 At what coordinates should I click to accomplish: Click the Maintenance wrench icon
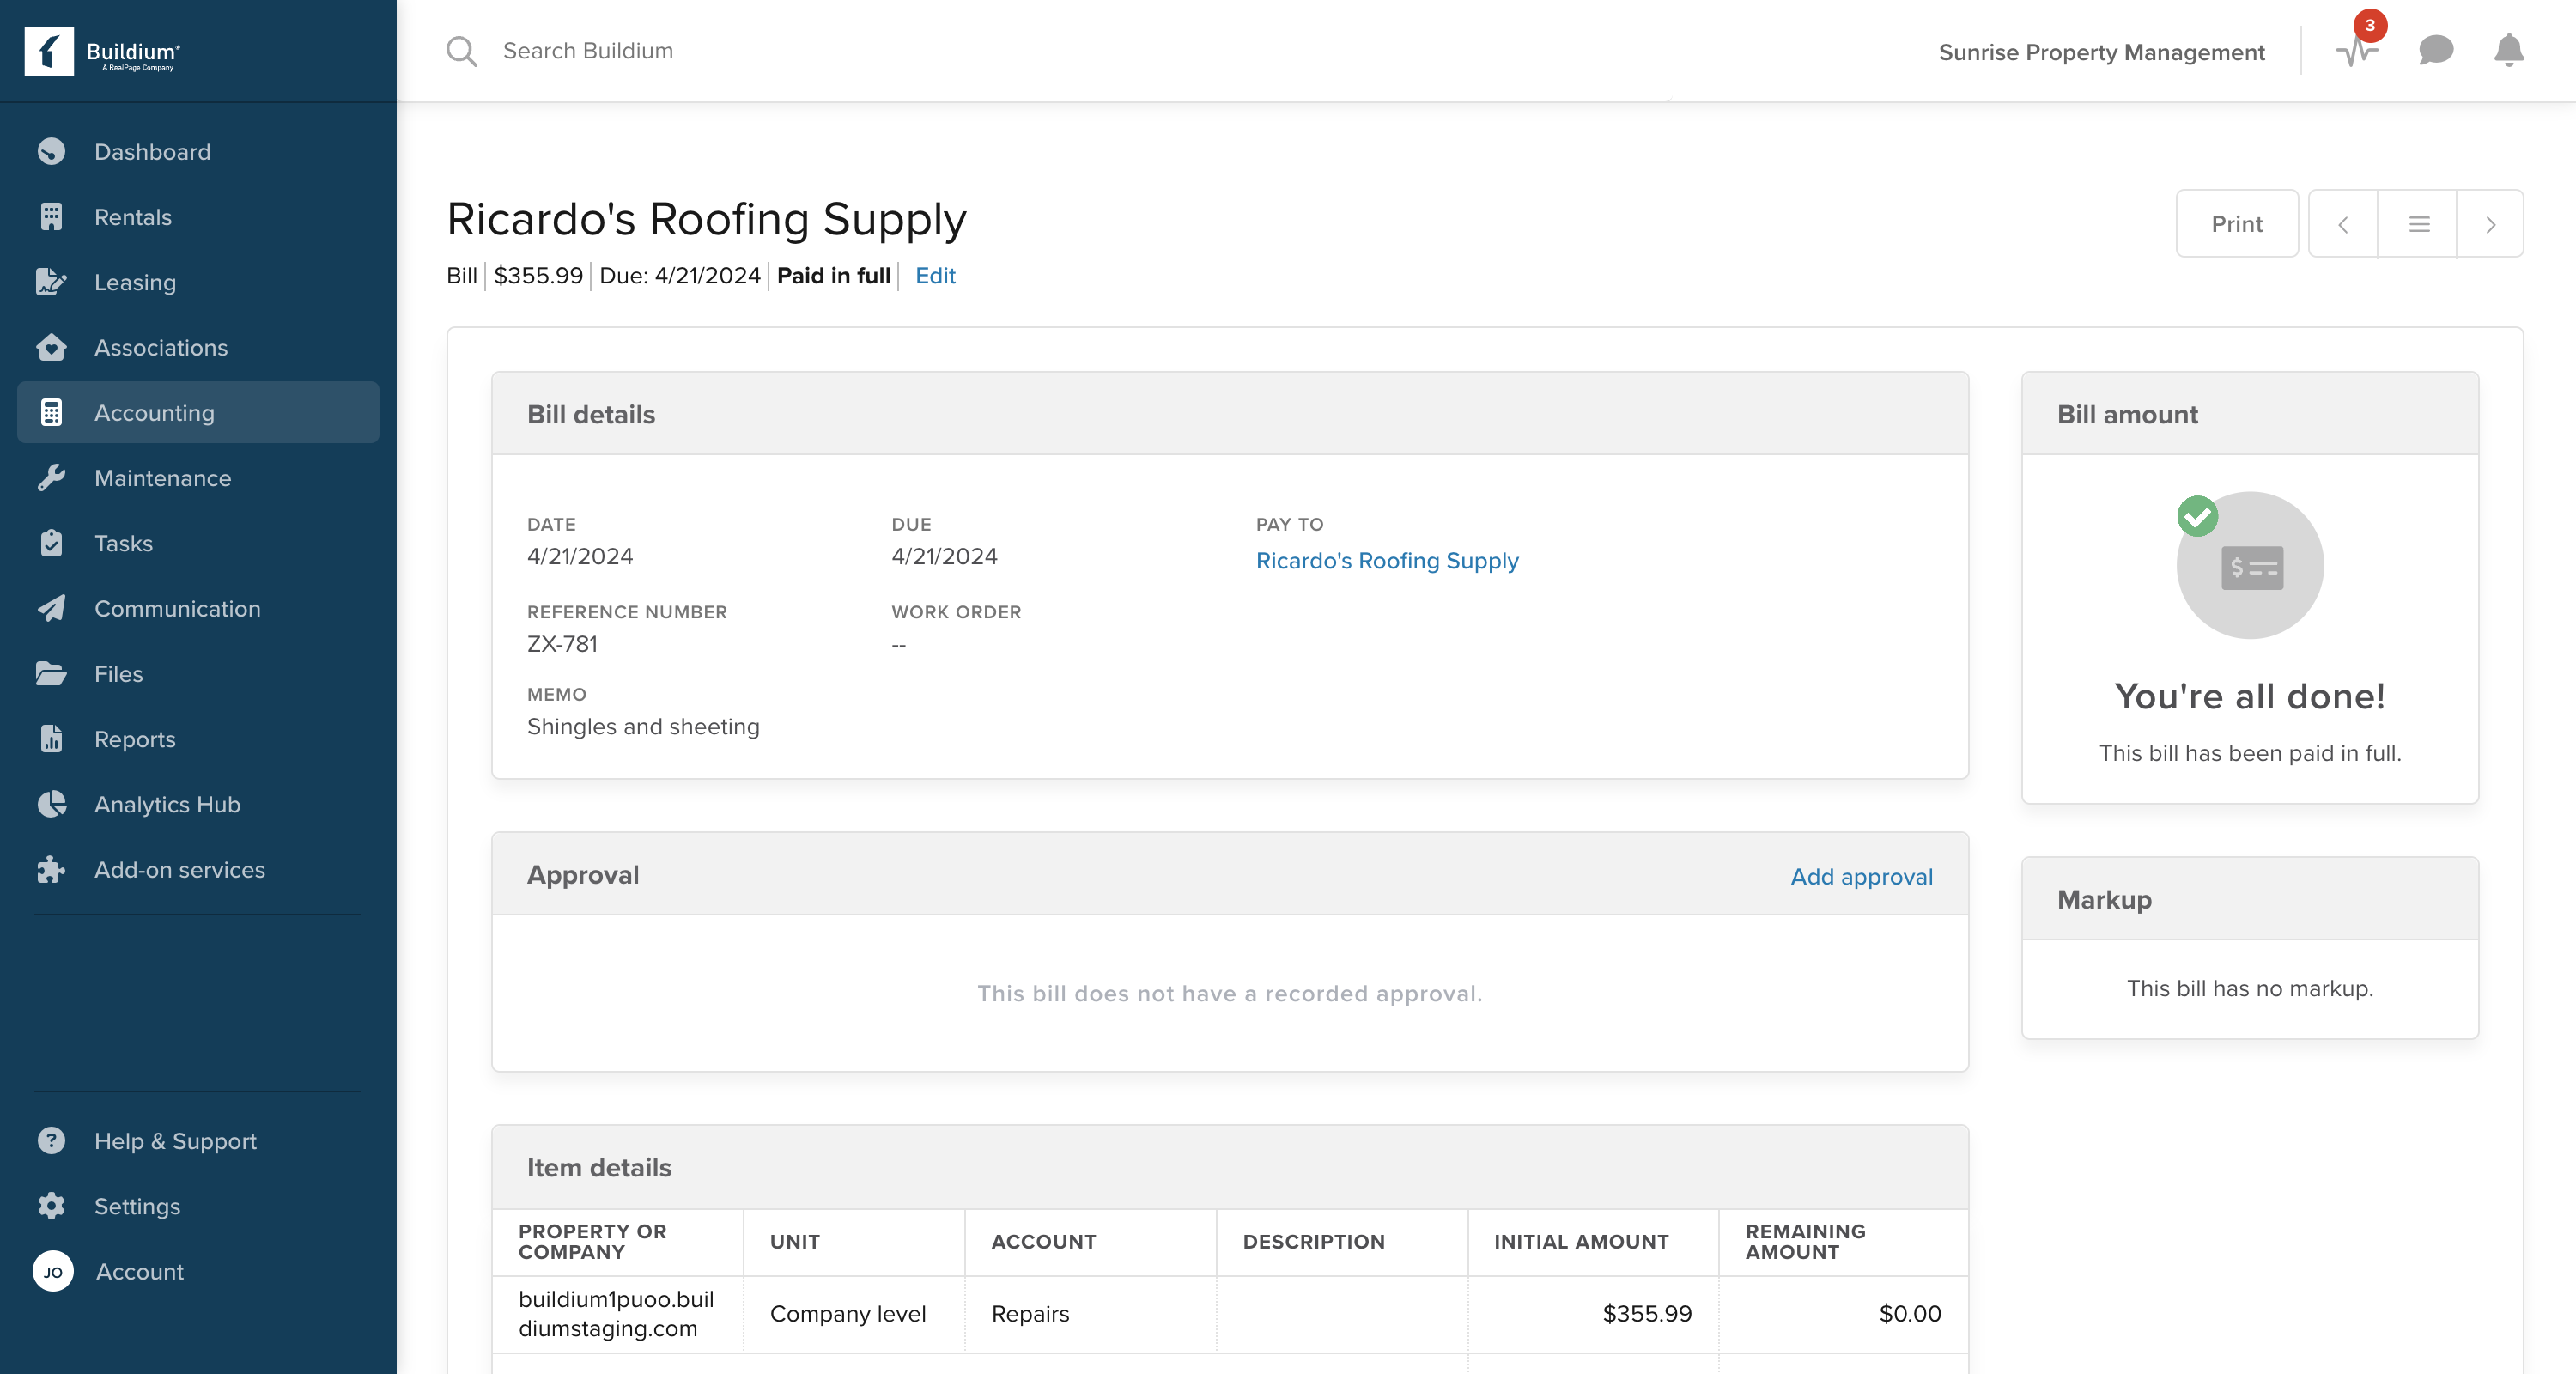click(x=51, y=478)
